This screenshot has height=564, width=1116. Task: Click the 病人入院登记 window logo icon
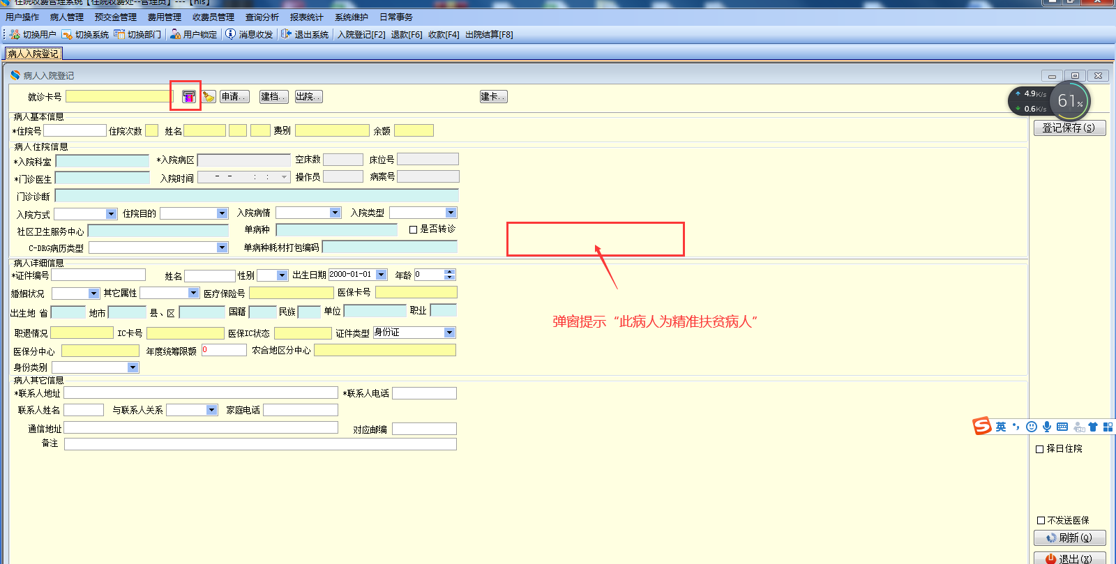[x=15, y=75]
